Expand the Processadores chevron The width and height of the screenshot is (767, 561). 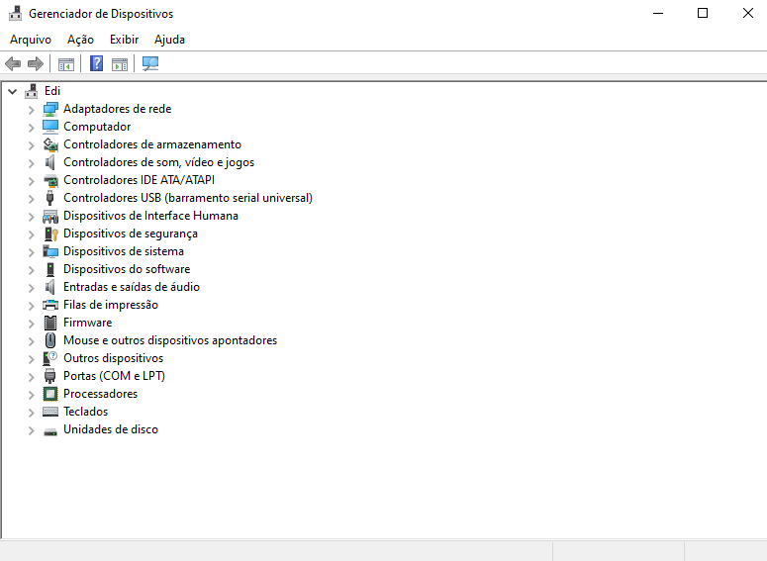(x=32, y=395)
